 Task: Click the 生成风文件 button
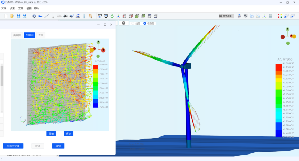[x=13, y=146]
